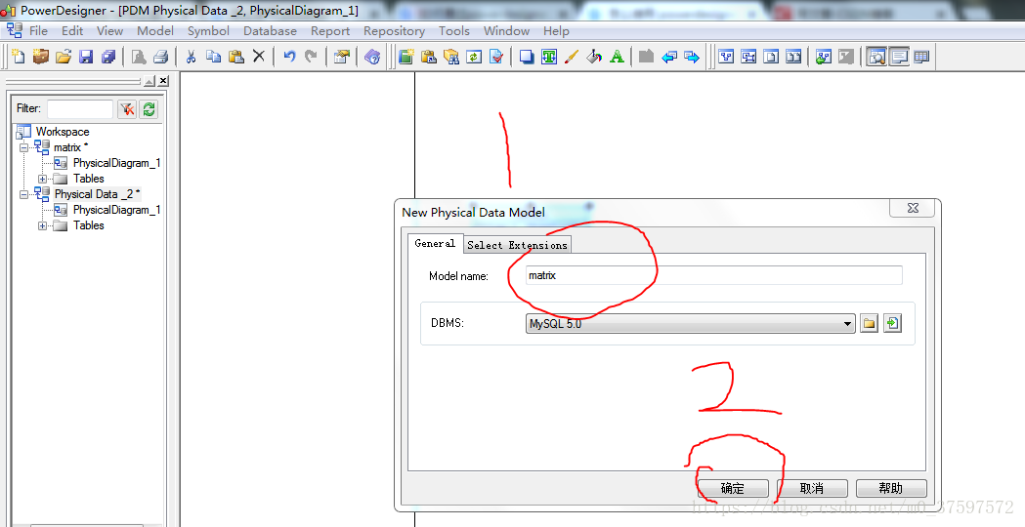This screenshot has width=1025, height=527.
Task: Click the Help book question-mark icon
Action: pyautogui.click(x=372, y=57)
